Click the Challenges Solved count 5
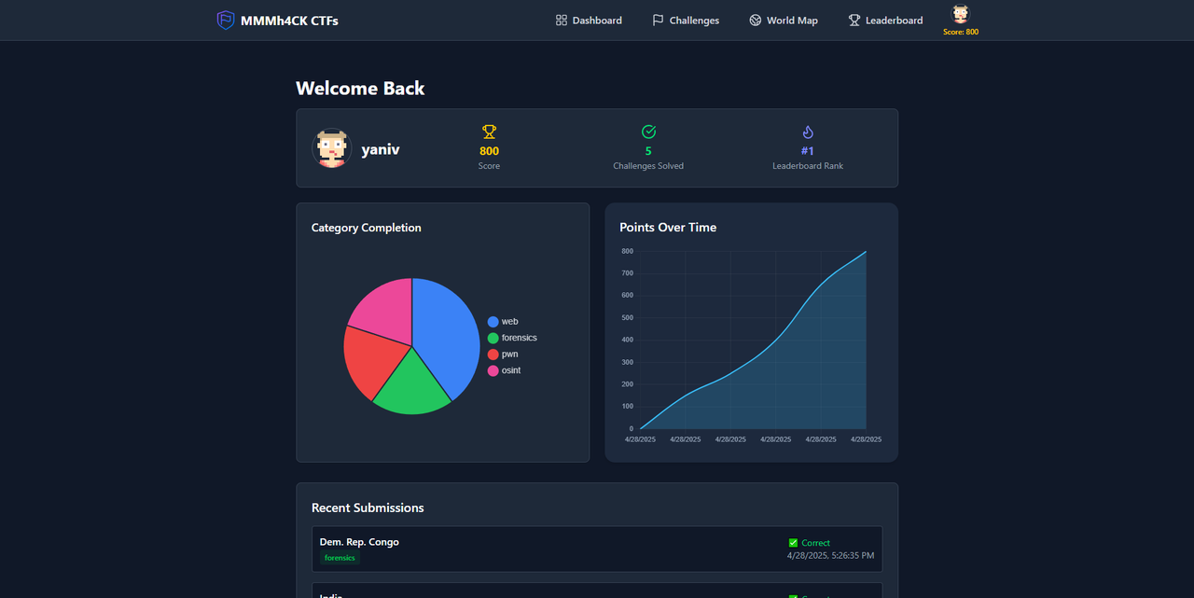The width and height of the screenshot is (1194, 598). click(648, 151)
